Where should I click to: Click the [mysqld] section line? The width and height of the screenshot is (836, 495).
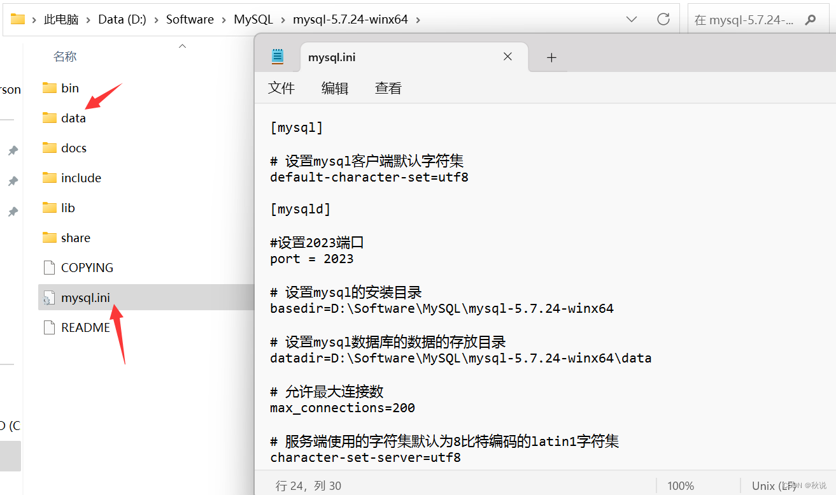pyautogui.click(x=301, y=209)
